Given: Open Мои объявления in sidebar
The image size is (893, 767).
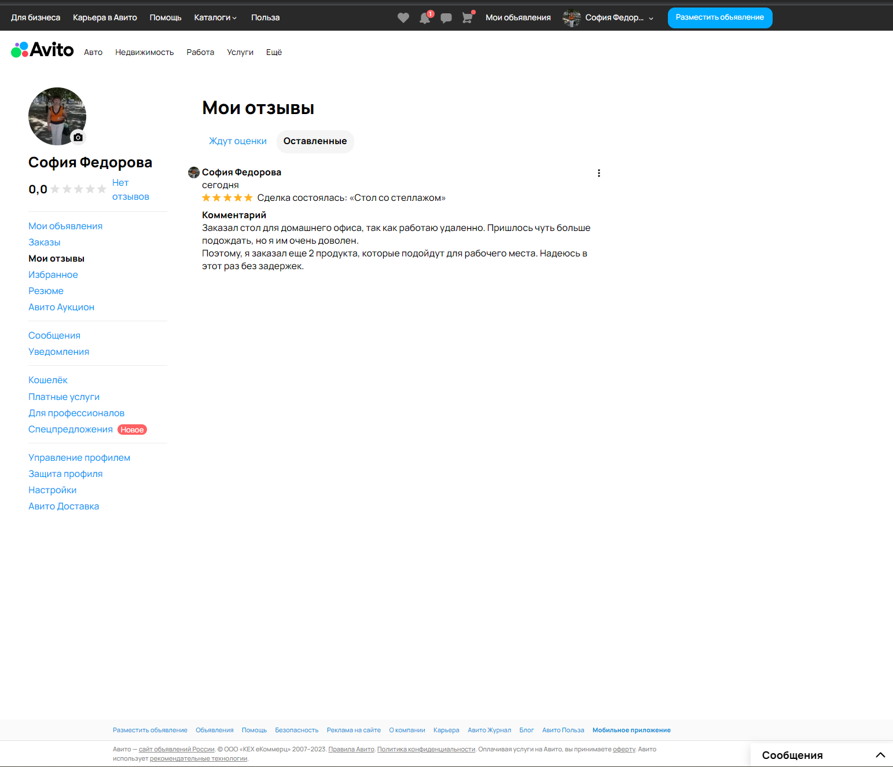Looking at the screenshot, I should point(65,226).
